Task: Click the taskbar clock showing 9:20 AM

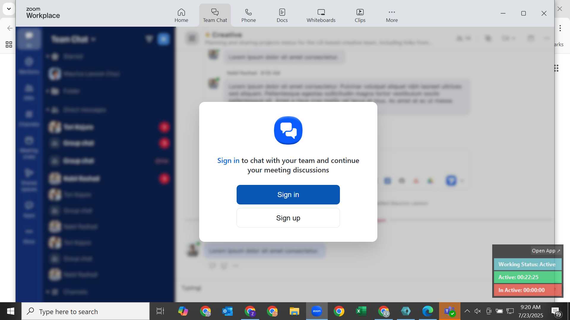Action: pos(531,311)
